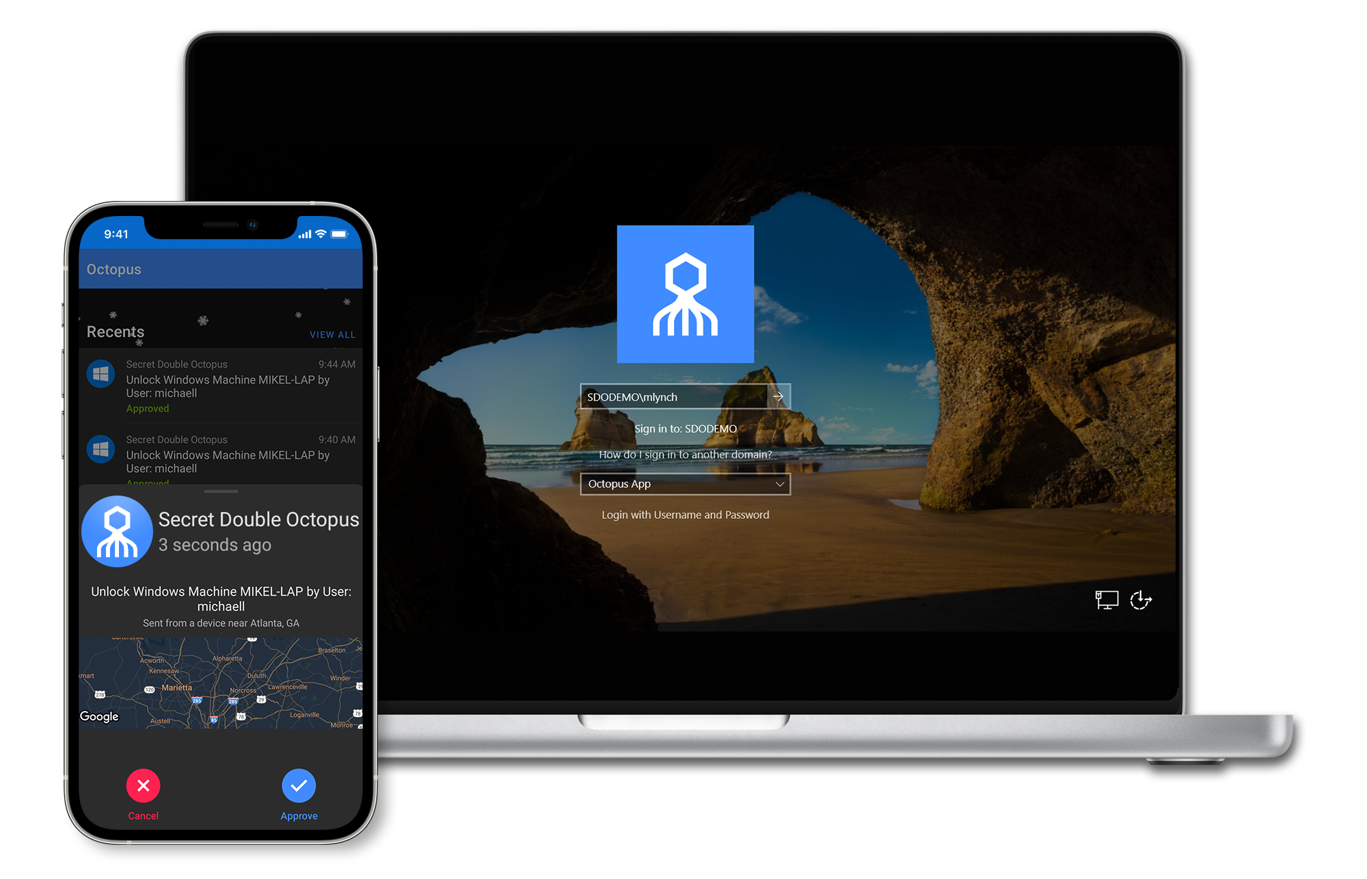Tap the Octopus app title header
1367x879 pixels.
click(x=114, y=269)
